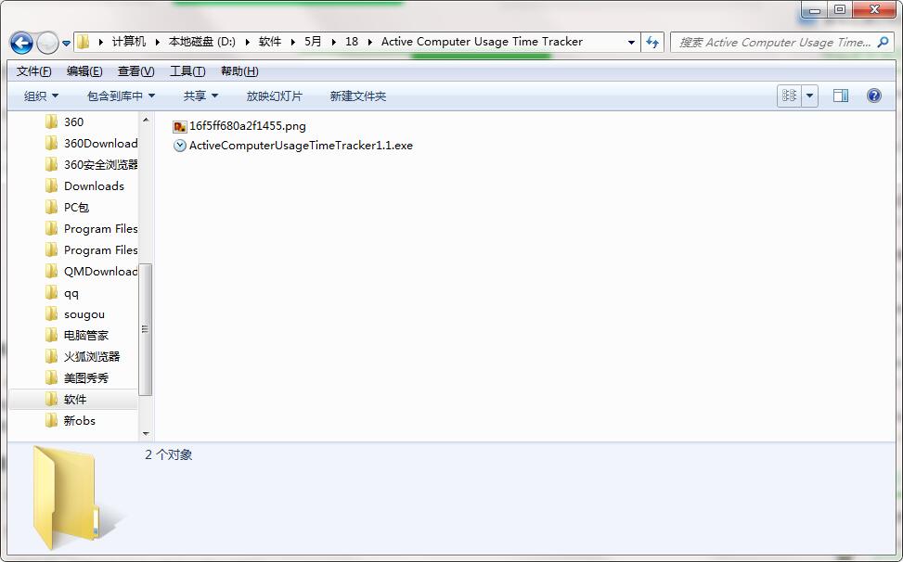Image resolution: width=903 pixels, height=562 pixels.
Task: Click the help question-mark icon
Action: point(872,96)
